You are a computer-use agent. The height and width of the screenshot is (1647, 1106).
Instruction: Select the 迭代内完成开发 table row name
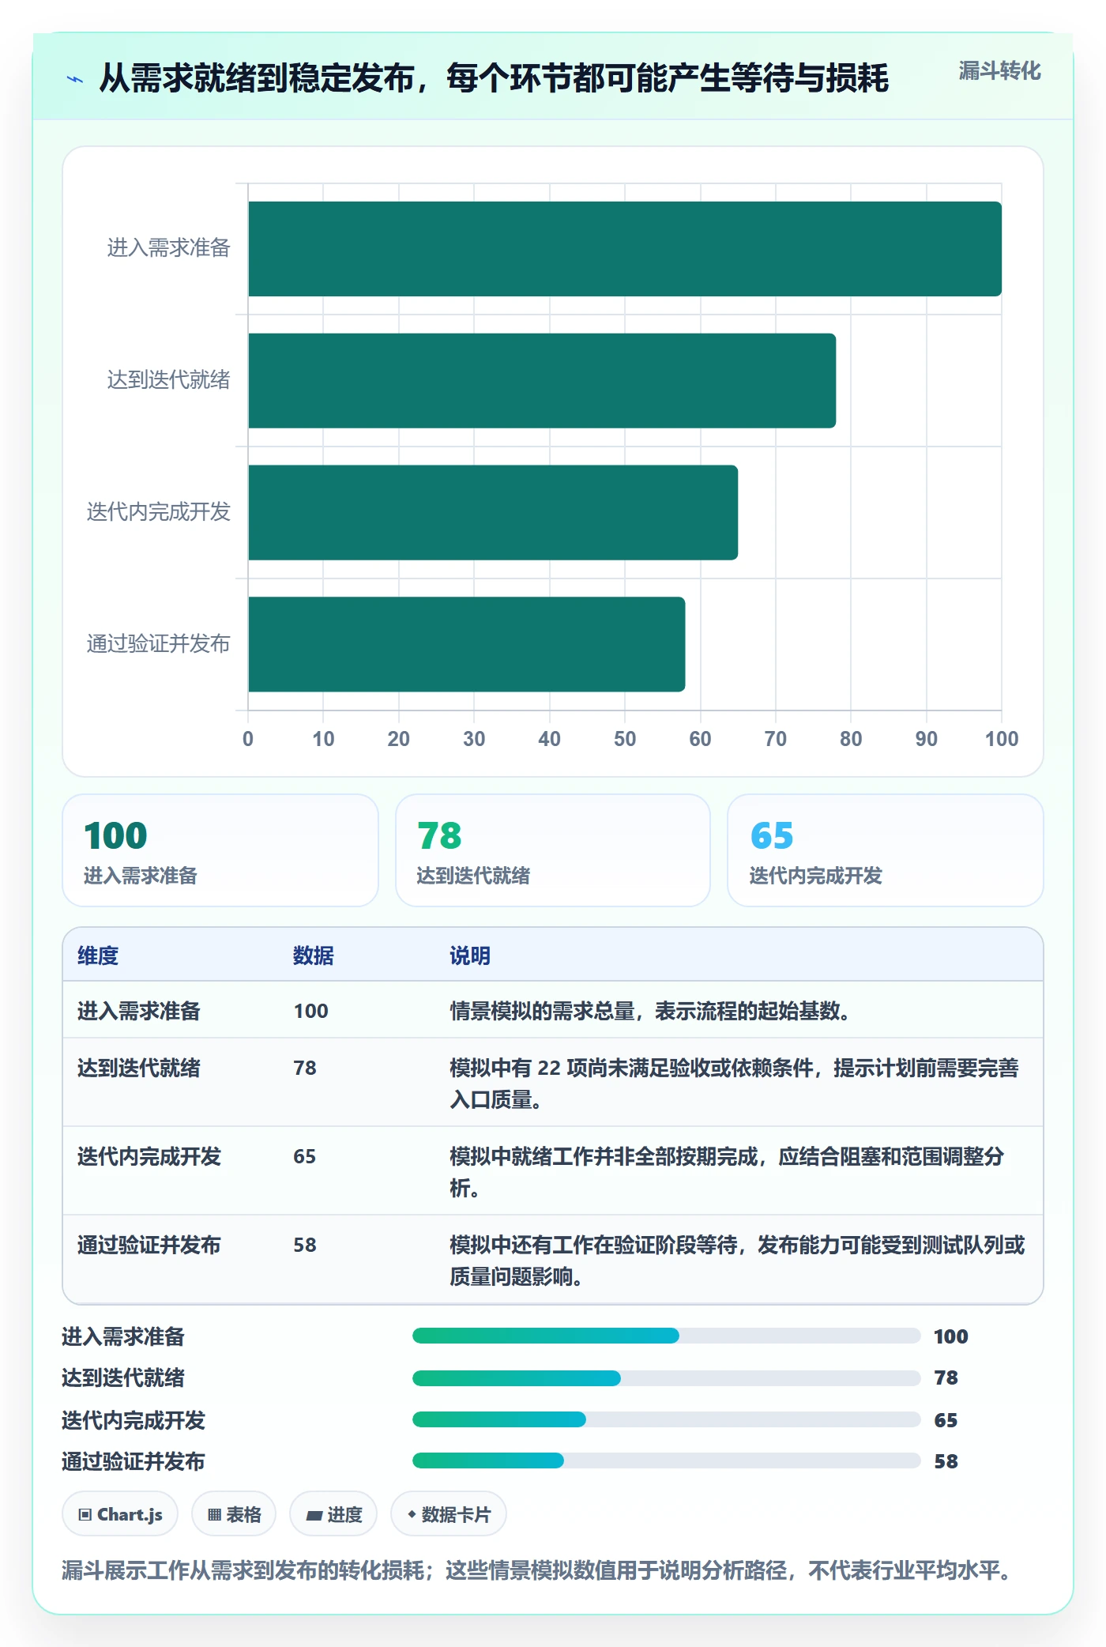(149, 1156)
